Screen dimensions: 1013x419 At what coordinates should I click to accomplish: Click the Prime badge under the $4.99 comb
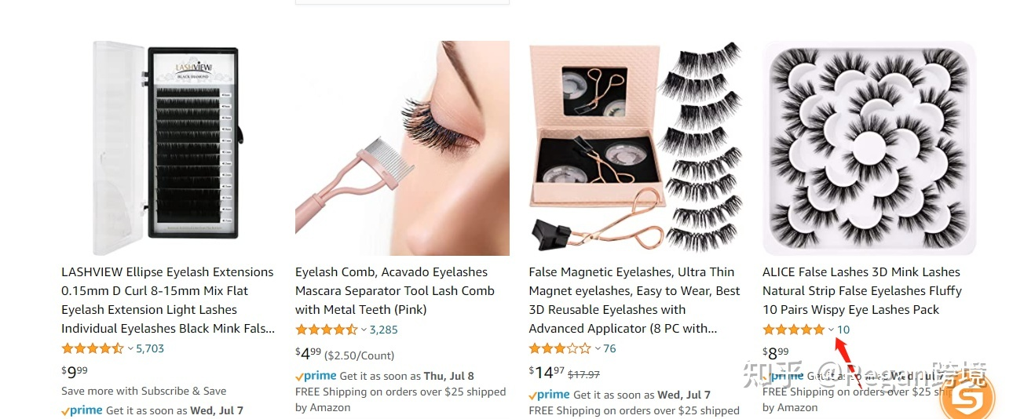(316, 376)
